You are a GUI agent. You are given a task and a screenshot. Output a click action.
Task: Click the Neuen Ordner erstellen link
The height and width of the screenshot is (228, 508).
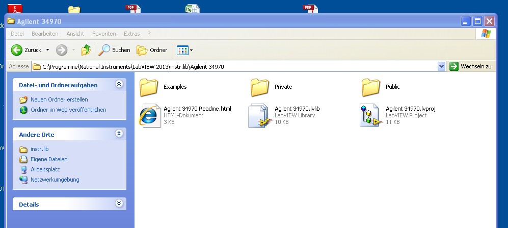click(59, 99)
